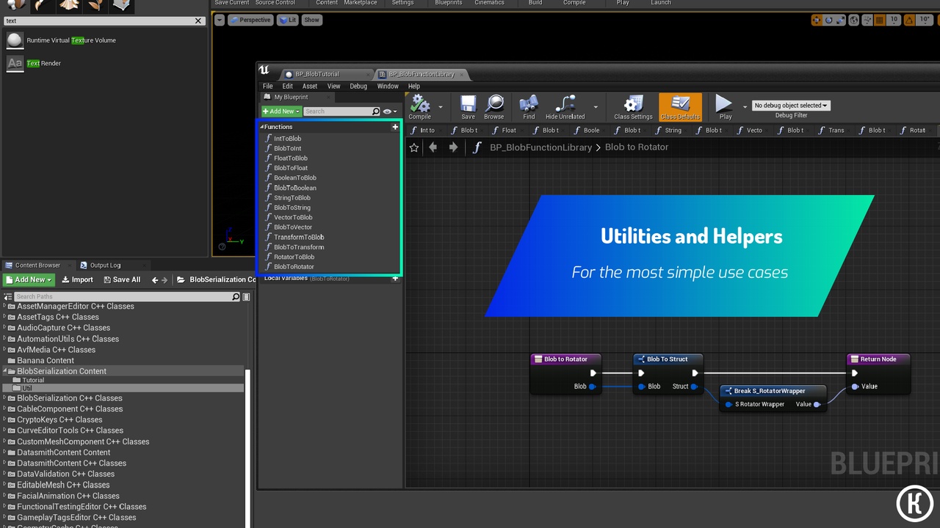
Task: Select the Class Defaults toolbar button
Action: click(680, 106)
